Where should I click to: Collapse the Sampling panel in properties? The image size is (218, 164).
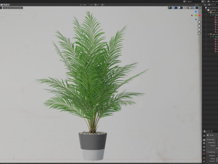click(x=207, y=152)
